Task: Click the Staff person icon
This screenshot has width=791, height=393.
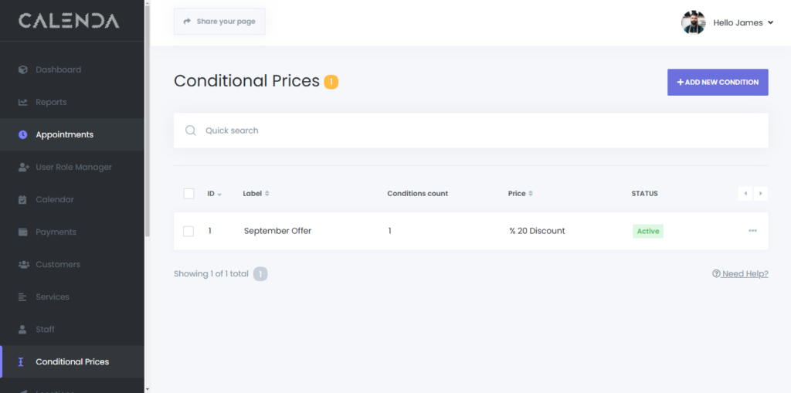Action: coord(22,329)
